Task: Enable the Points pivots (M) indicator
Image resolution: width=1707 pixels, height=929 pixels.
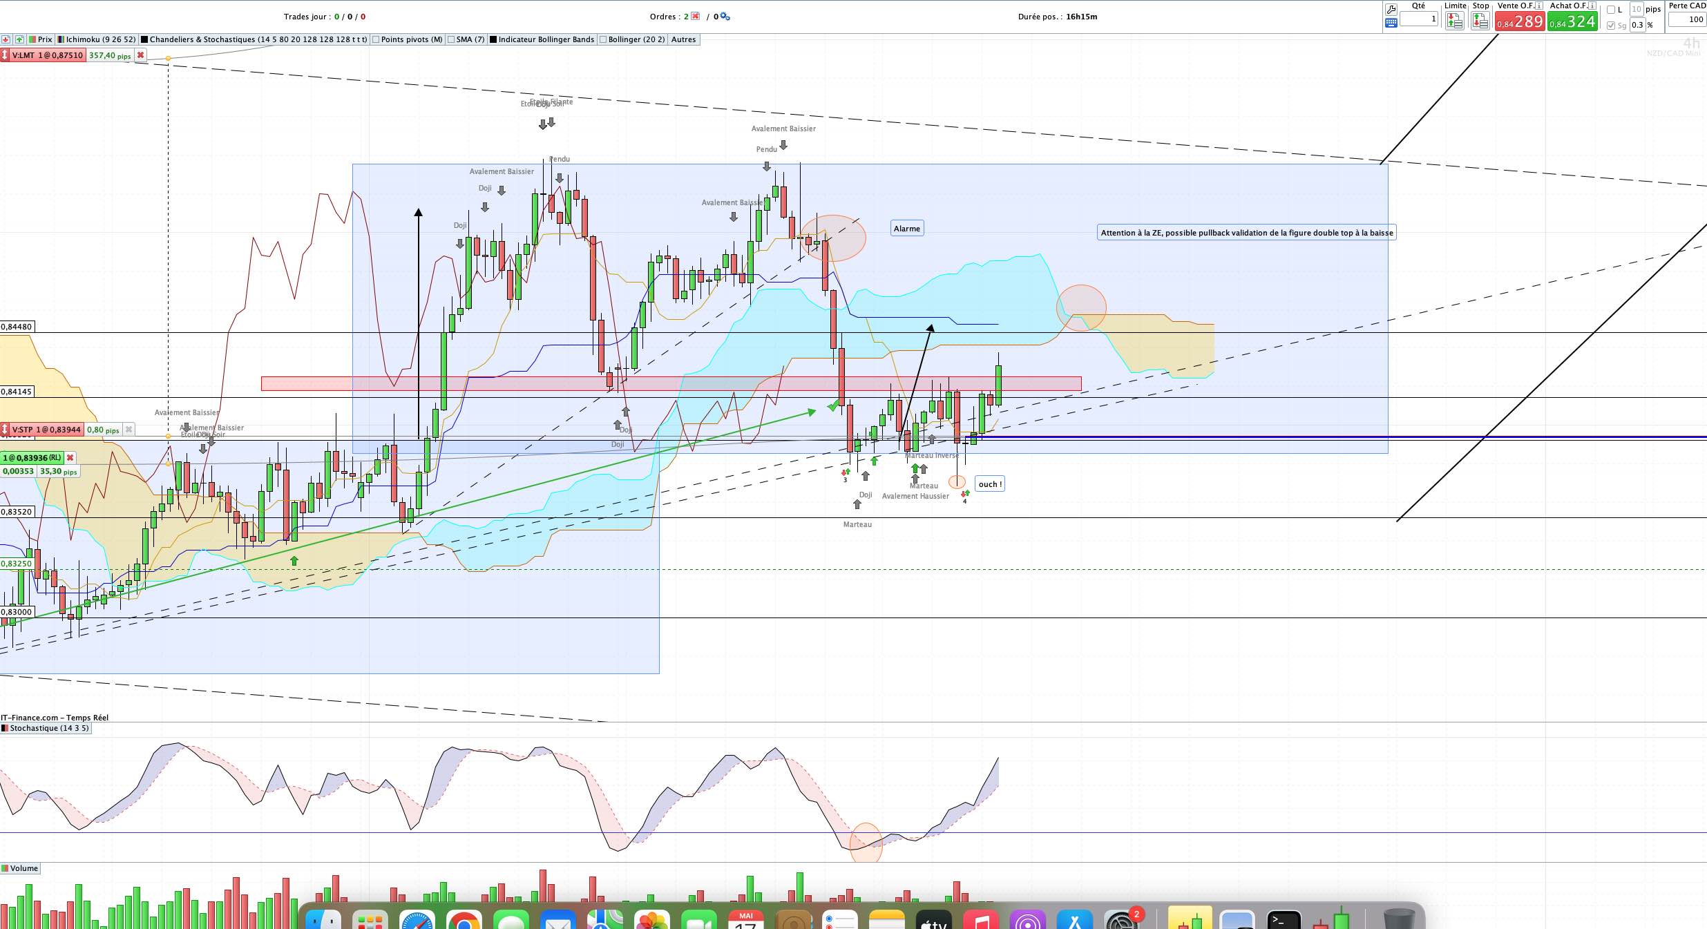Action: pos(408,39)
